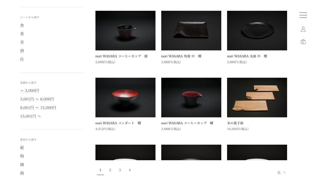The height and width of the screenshot is (180, 319).
Task: Filter by price 15,001円 〜
Action: click(x=31, y=116)
